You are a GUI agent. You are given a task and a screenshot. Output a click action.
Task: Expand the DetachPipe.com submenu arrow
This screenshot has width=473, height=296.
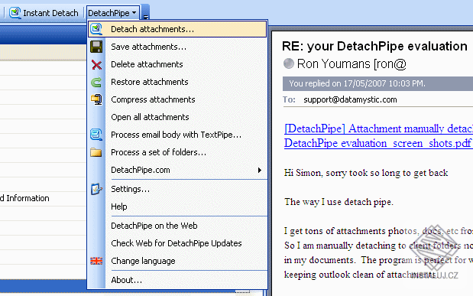coord(260,170)
